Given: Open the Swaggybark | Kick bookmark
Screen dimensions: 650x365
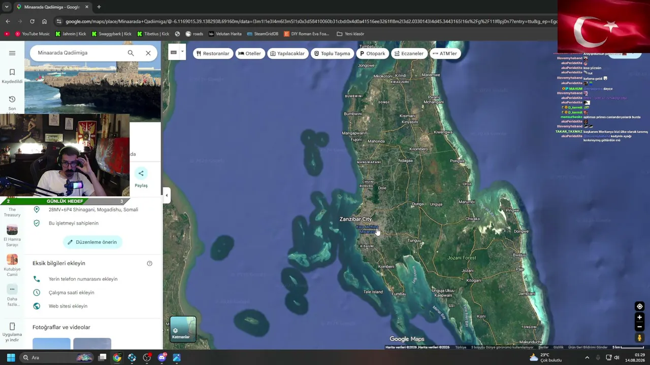Looking at the screenshot, I should 111,34.
